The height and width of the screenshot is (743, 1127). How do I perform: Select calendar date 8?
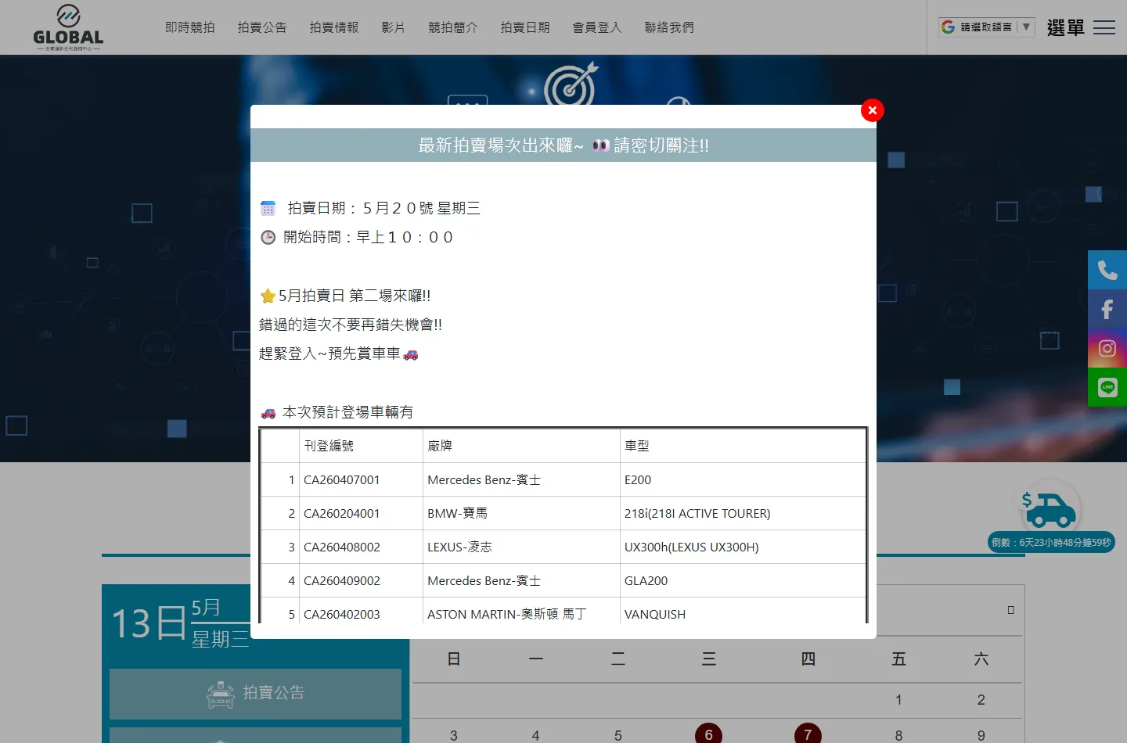[898, 736]
